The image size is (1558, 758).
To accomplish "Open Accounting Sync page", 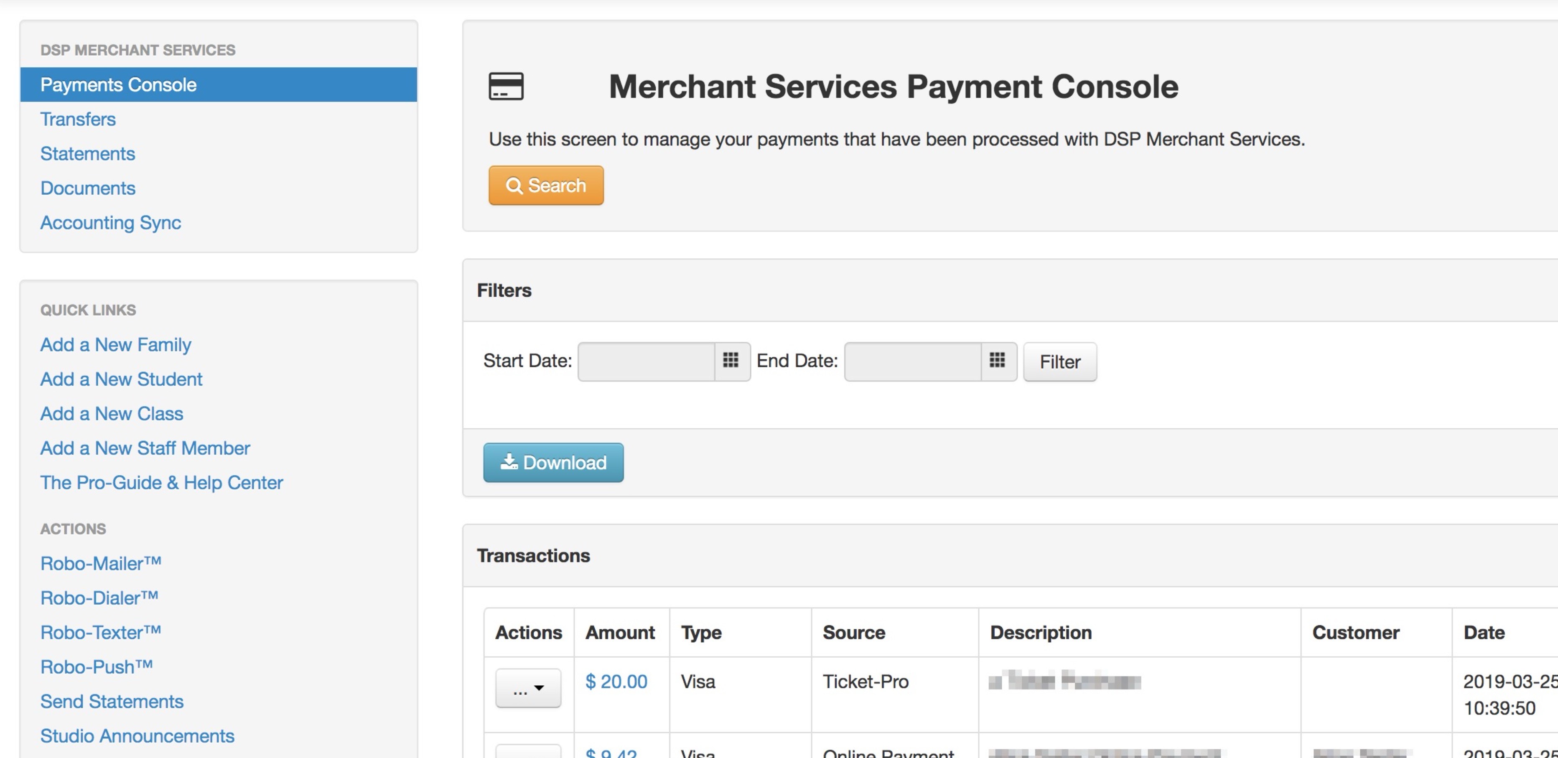I will (111, 223).
